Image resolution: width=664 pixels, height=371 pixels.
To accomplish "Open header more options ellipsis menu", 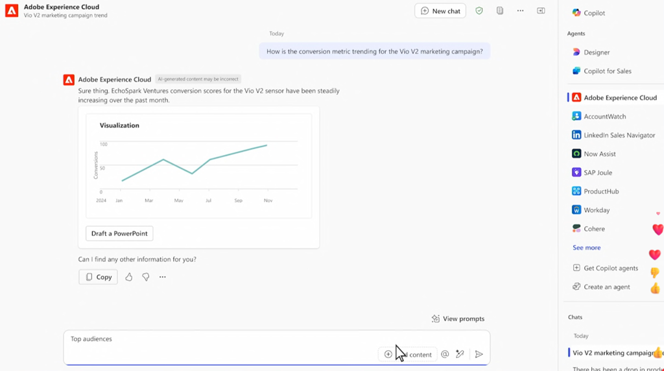I will click(520, 11).
